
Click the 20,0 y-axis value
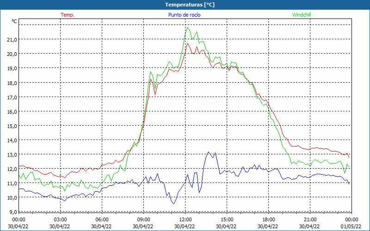[x=12, y=54]
